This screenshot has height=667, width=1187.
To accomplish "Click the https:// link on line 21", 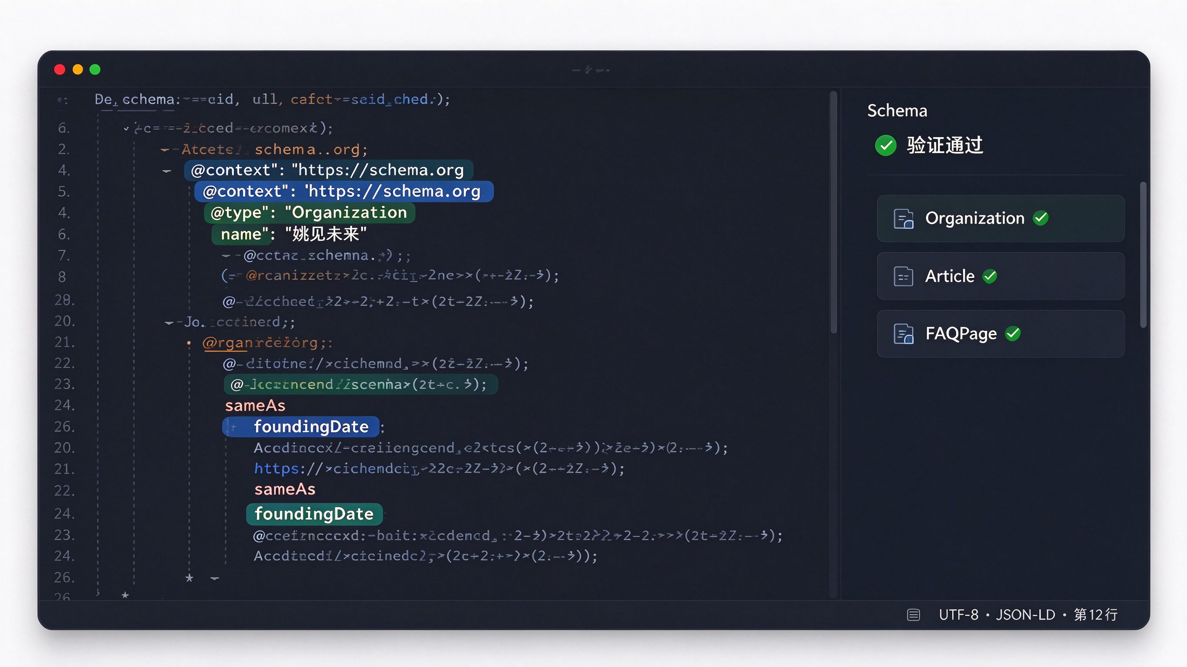I will 439,469.
